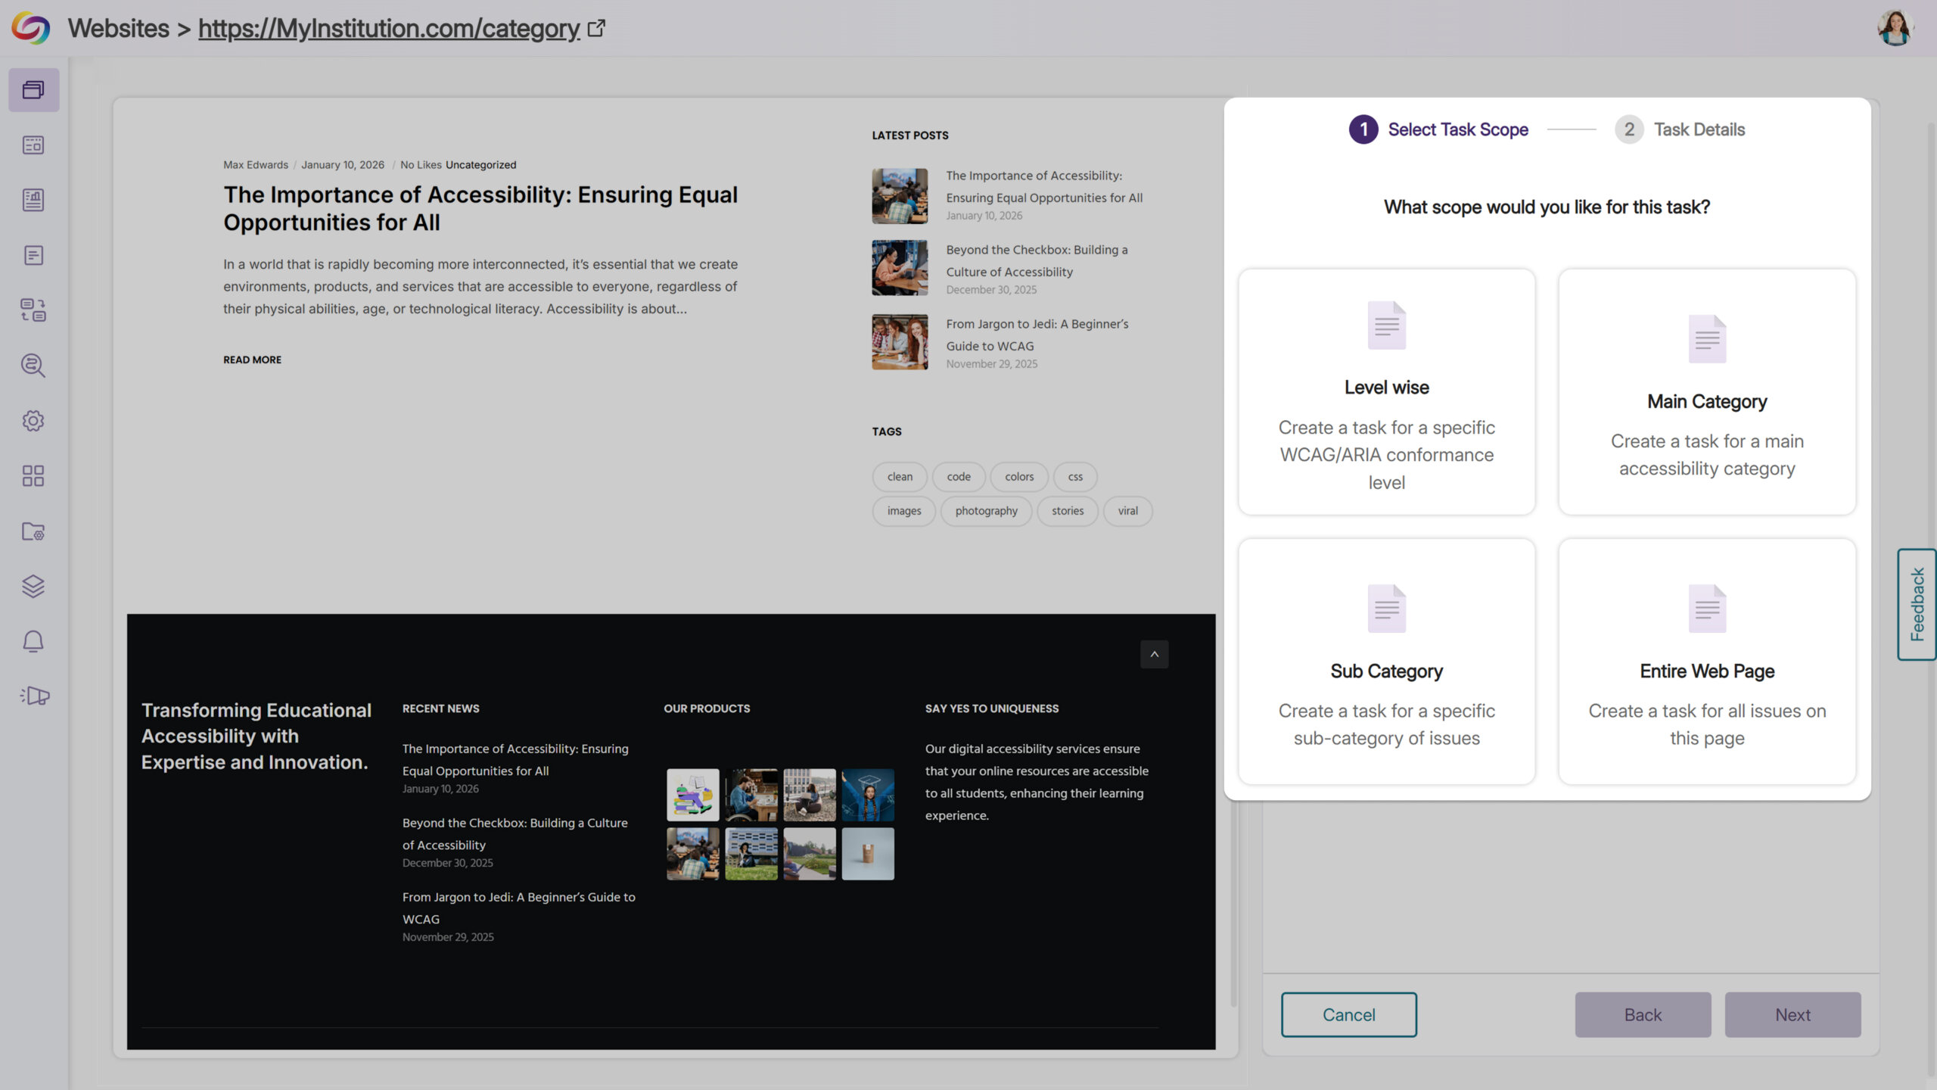Select the dashboard overview icon in the sidebar
Screen dimensions: 1937x1090
click(33, 145)
